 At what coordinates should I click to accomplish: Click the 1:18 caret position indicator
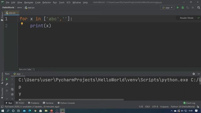click(141, 107)
